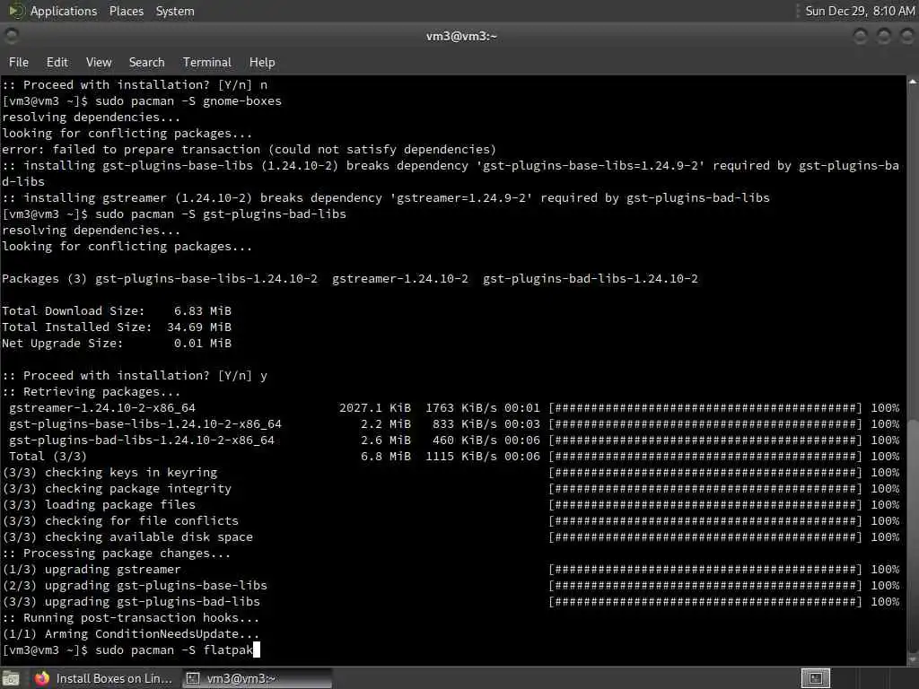Screen dimensions: 919x689
Task: Click the show desktop icon in bottom panel
Action: (x=11, y=678)
